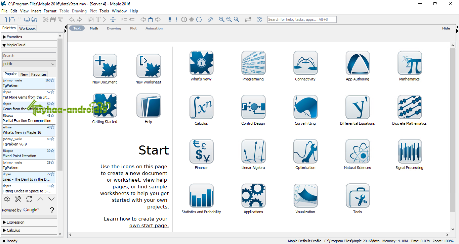Open the Curve Fitting icon
Screen dimensions: 459x244
[305, 107]
